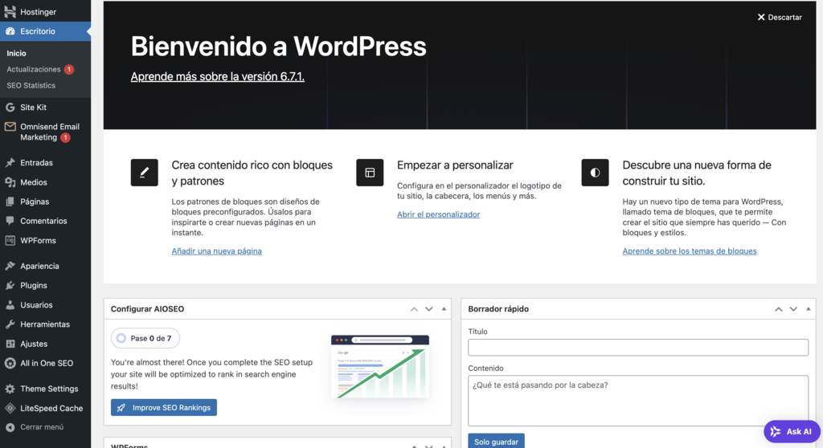The height and width of the screenshot is (448, 823).
Task: Click 'Abrir el personalizador' link
Action: pyautogui.click(x=438, y=214)
